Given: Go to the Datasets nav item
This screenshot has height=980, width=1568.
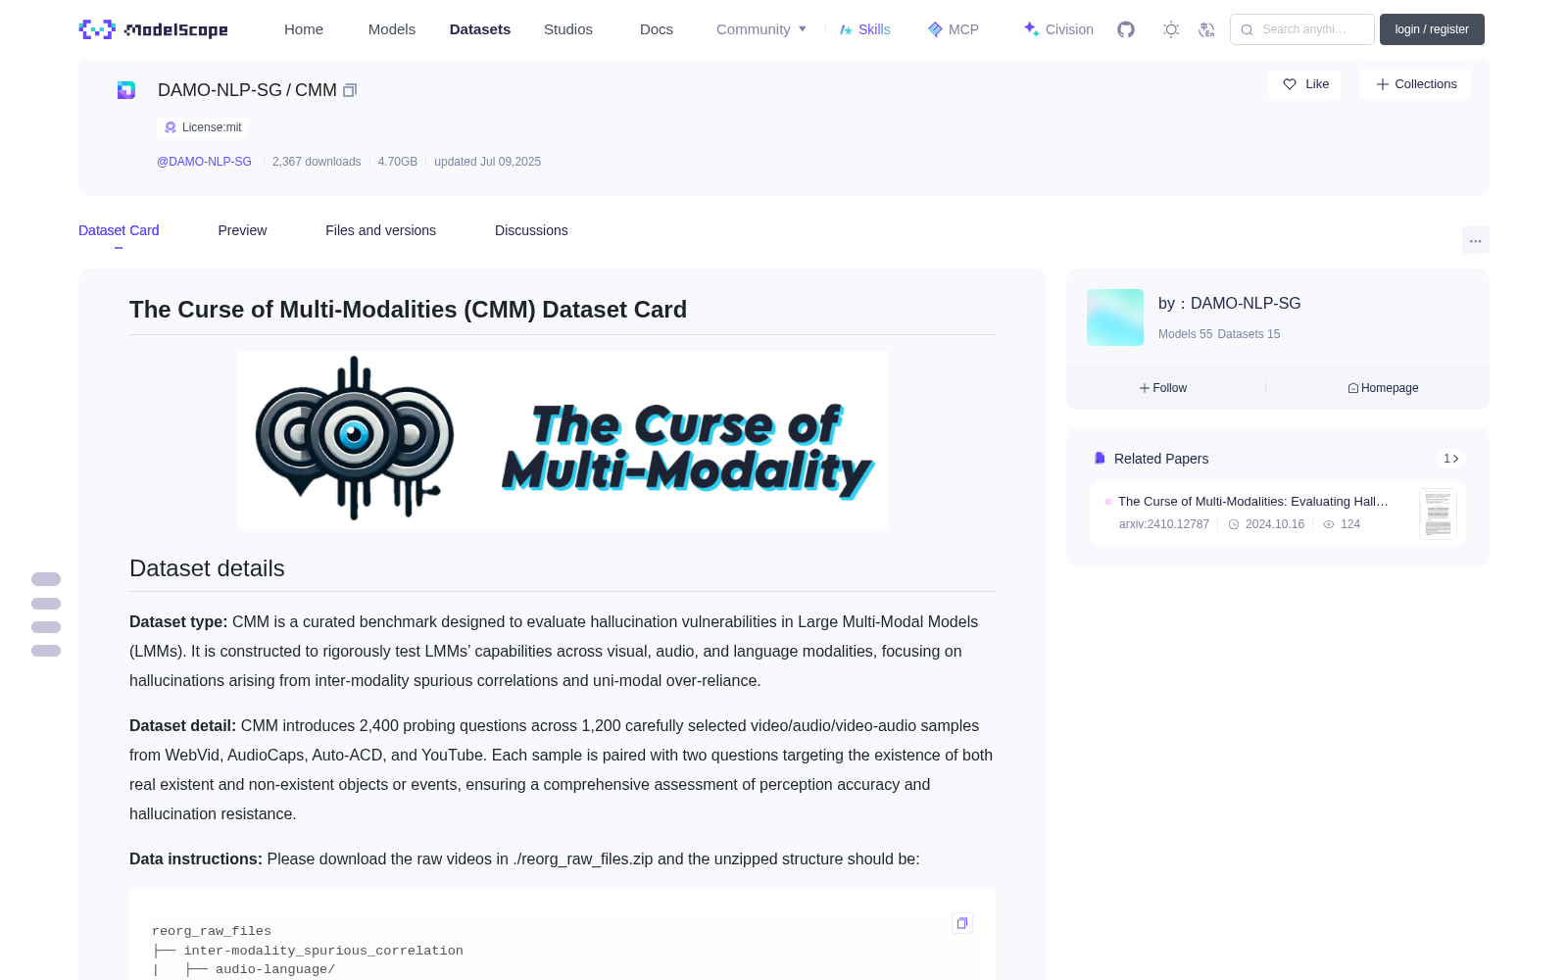Looking at the screenshot, I should pos(480,29).
